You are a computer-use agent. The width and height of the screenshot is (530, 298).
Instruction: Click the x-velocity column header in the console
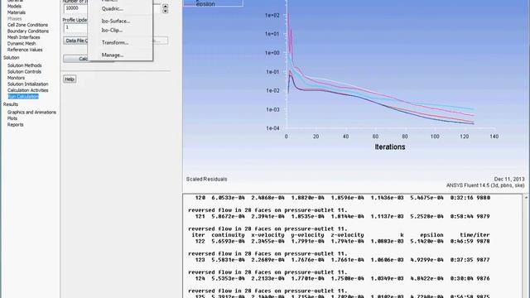[x=267, y=235]
